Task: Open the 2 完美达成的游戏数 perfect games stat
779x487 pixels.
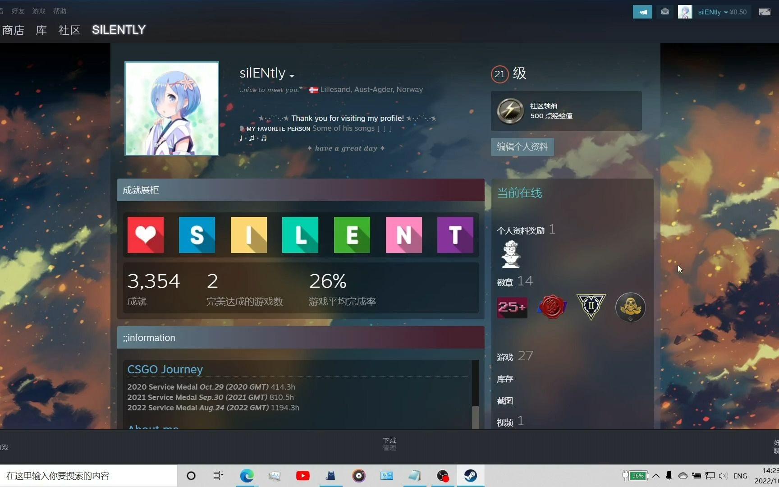Action: pos(245,289)
